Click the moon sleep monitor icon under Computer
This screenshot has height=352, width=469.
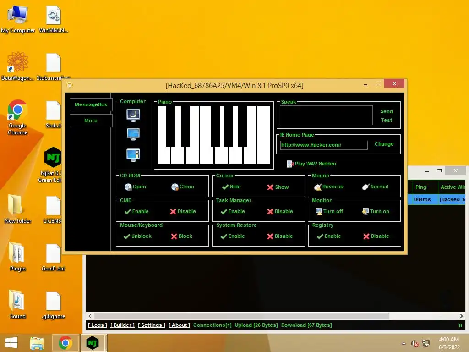pyautogui.click(x=133, y=115)
